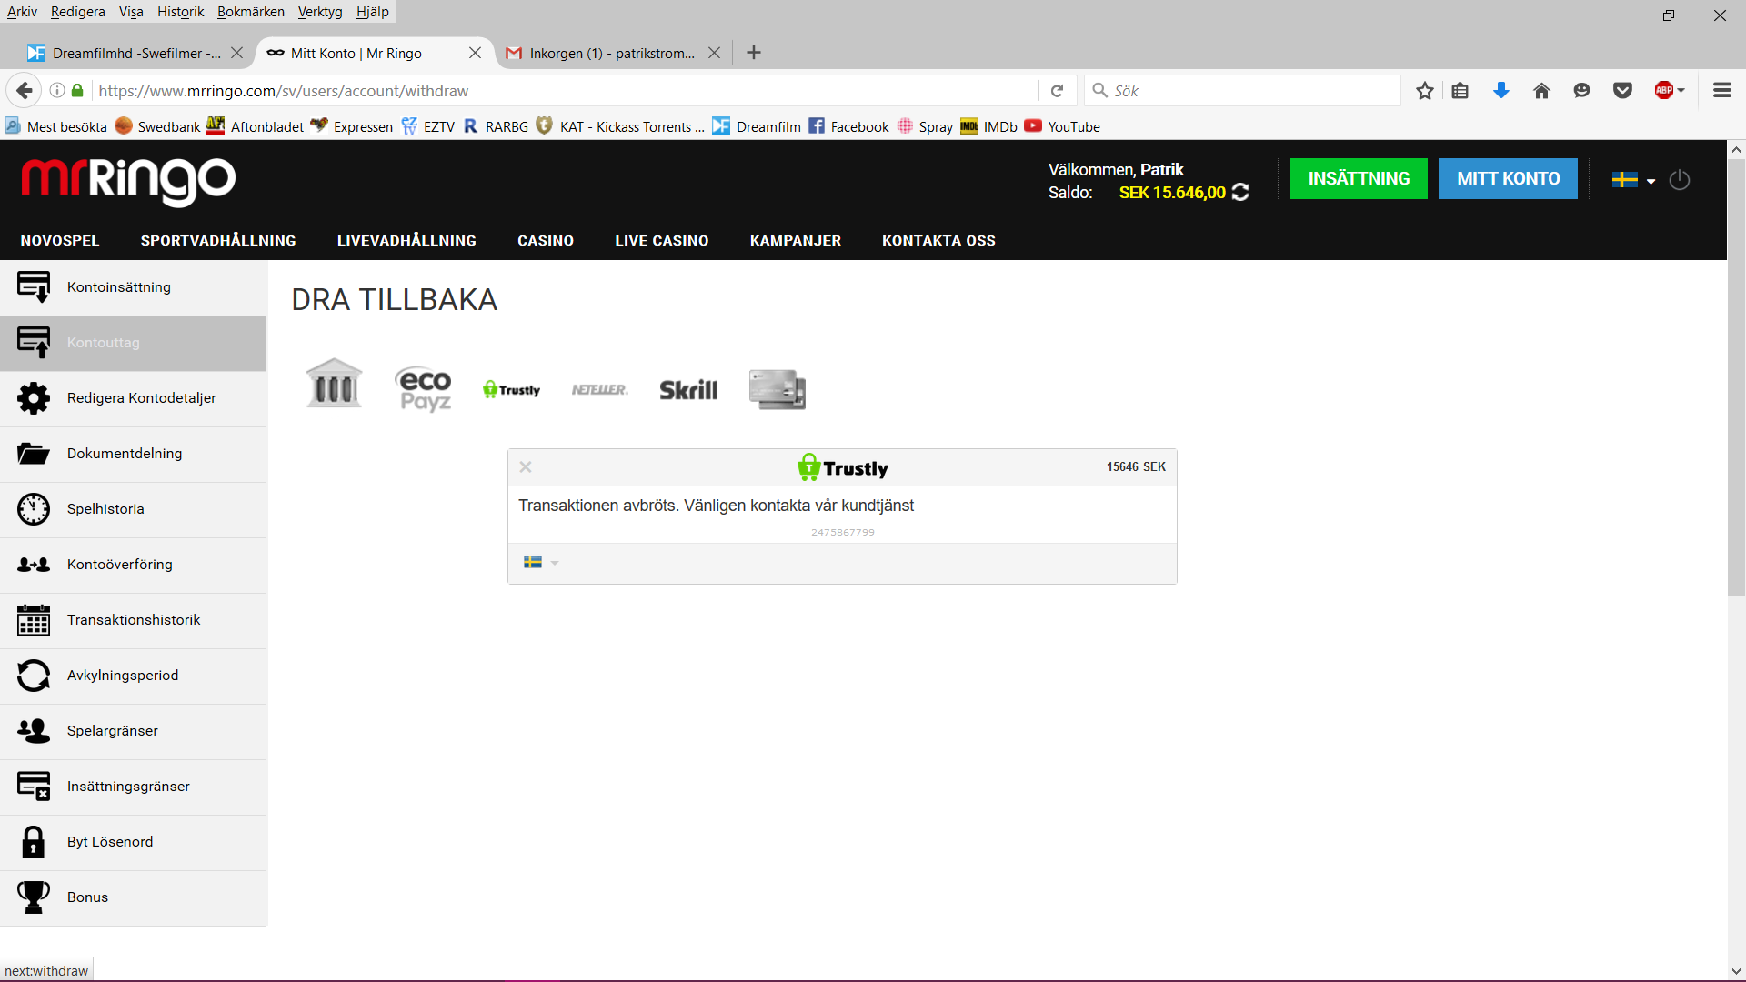Choose Skrill withdrawal method
Image resolution: width=1746 pixels, height=982 pixels.
(x=688, y=390)
